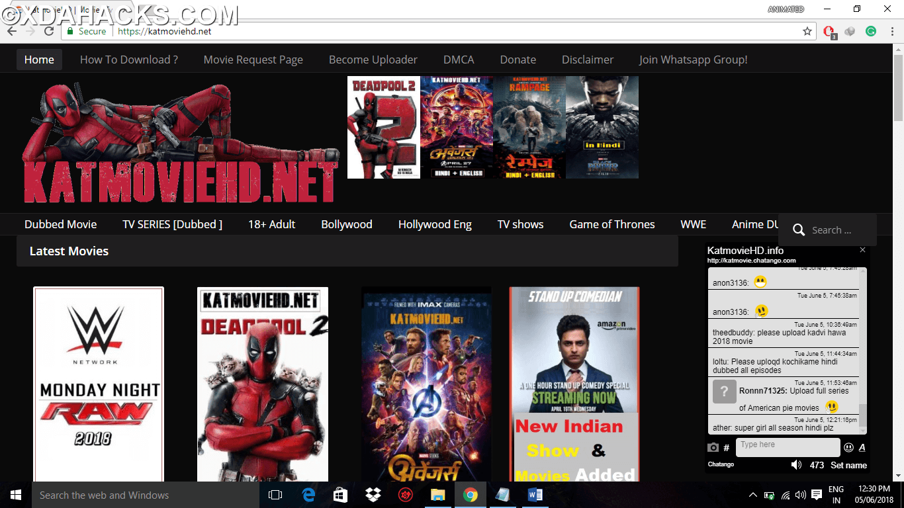Open the Home menu item
904x508 pixels.
point(39,60)
